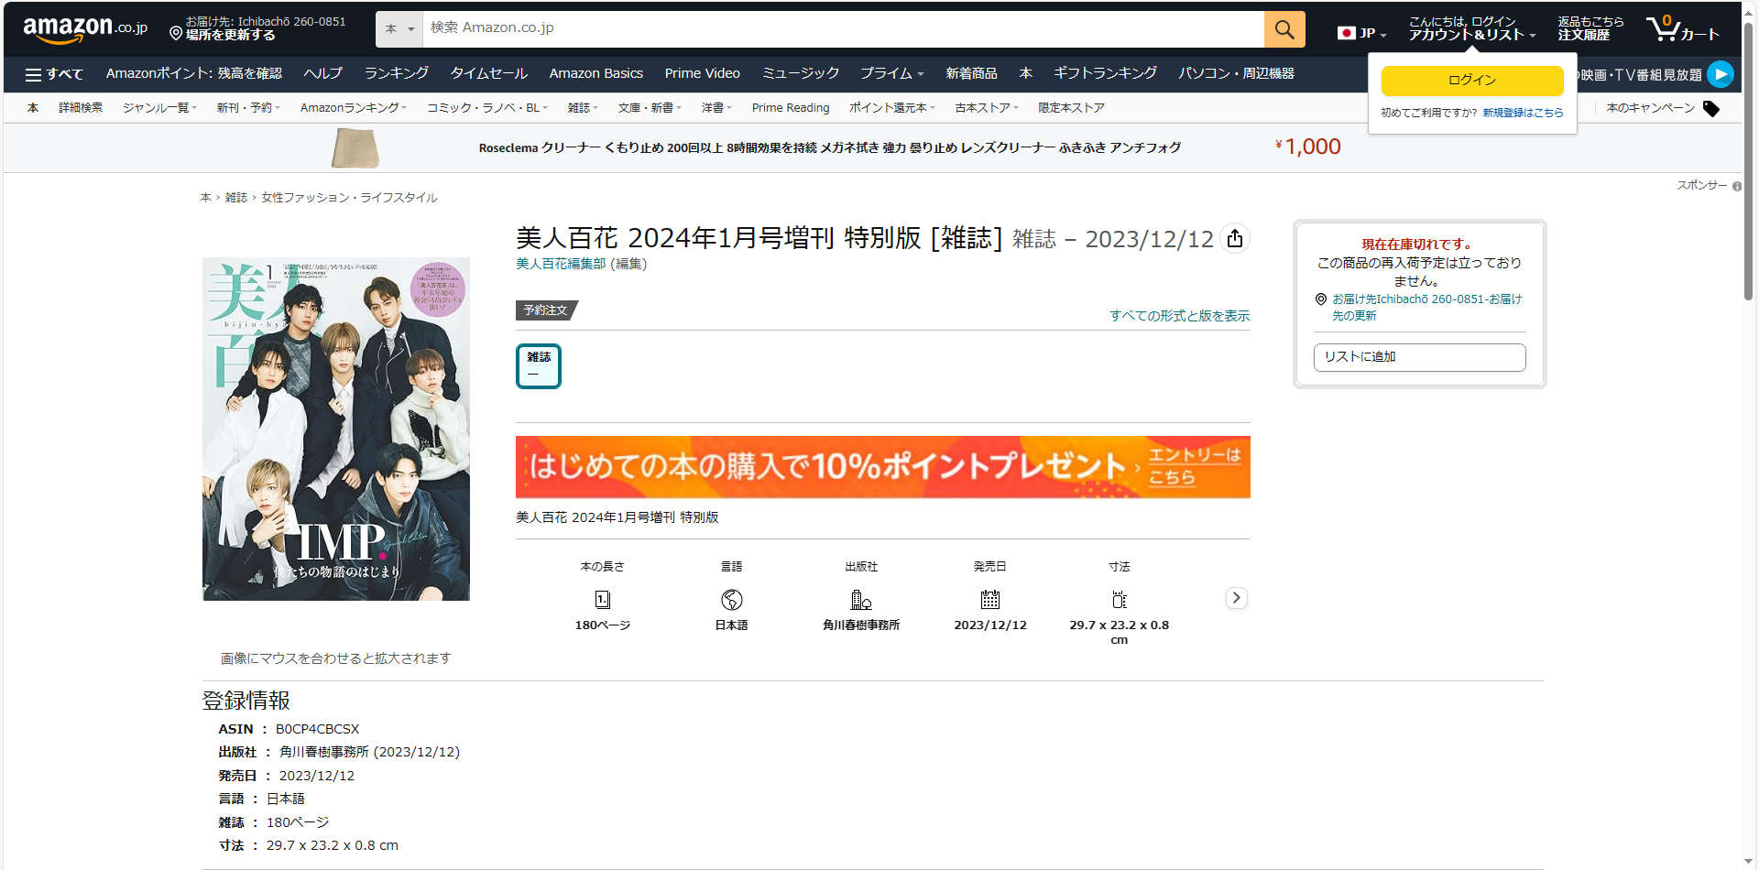Click 女性ファッション・ライフスタイル breadcrumb
The width and height of the screenshot is (1759, 870).
pyautogui.click(x=349, y=198)
